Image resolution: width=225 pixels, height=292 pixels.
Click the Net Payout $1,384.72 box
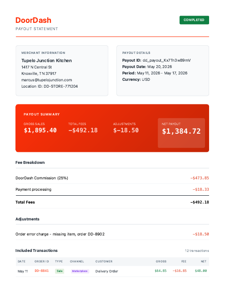pyautogui.click(x=181, y=133)
